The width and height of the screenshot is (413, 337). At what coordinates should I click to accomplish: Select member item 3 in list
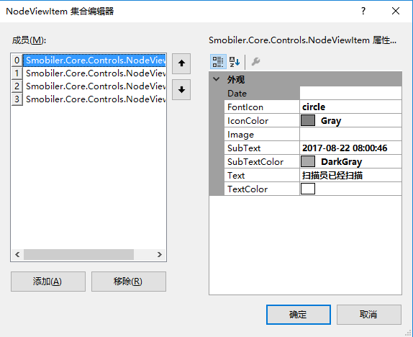point(88,99)
